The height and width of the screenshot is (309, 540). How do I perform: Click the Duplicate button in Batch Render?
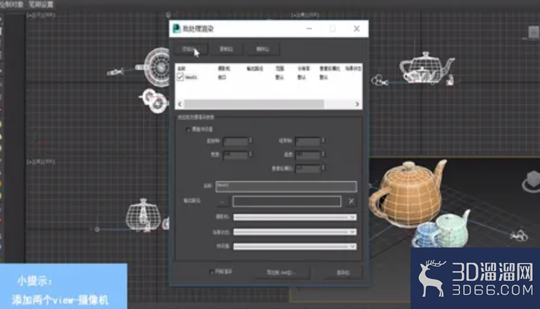(226, 49)
